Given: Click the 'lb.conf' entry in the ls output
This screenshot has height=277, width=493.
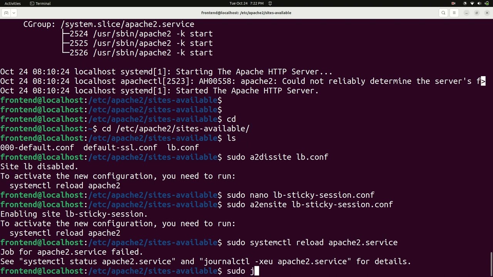Looking at the screenshot, I should 183,147.
